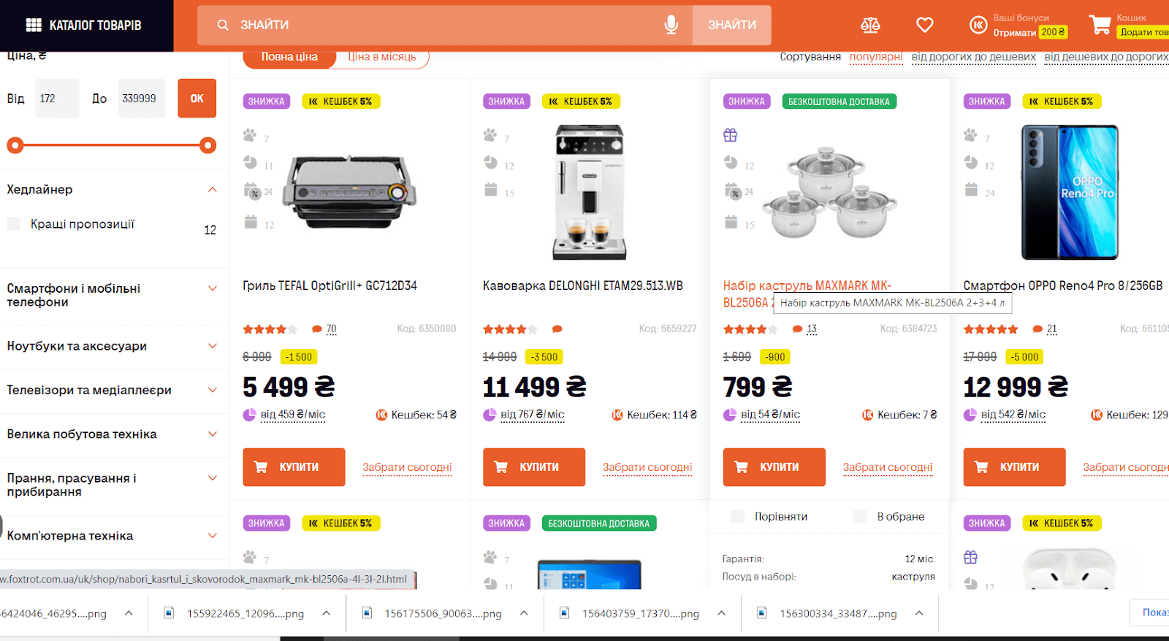Screen dimensions: 1169x641
Task: Click the gift icon on the AirPods card
Action: tap(970, 557)
